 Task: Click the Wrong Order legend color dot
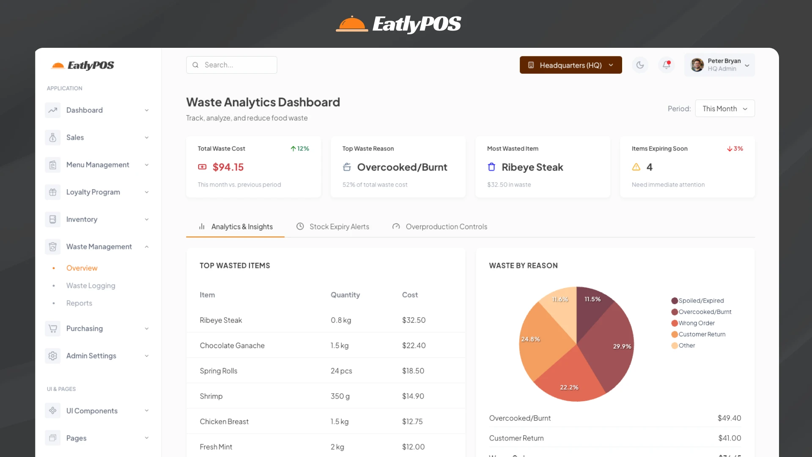pos(675,323)
